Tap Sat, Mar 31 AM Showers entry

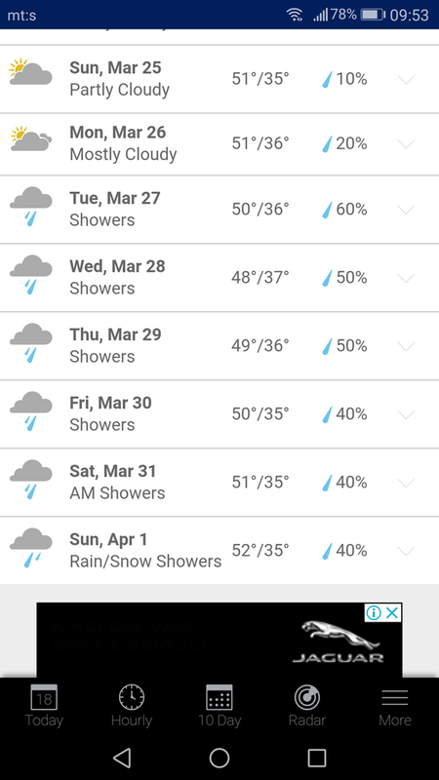point(219,483)
